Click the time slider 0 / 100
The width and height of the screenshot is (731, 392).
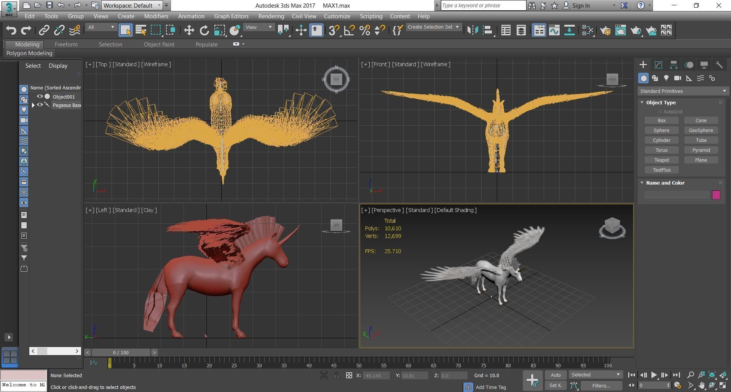(x=121, y=353)
